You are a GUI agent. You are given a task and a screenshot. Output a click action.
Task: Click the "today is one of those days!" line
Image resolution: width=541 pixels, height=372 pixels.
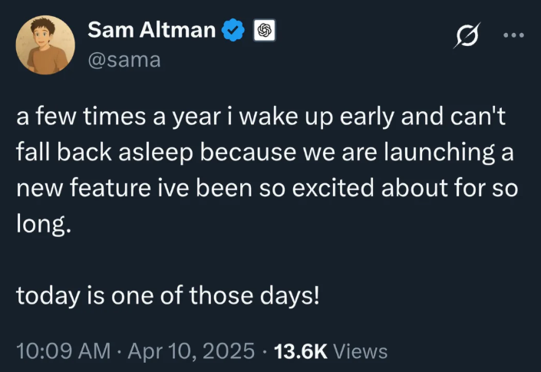click(x=167, y=295)
